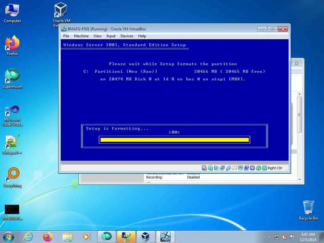
Task: Select the Notepad++ desktop shortcut
Action: tap(12, 145)
